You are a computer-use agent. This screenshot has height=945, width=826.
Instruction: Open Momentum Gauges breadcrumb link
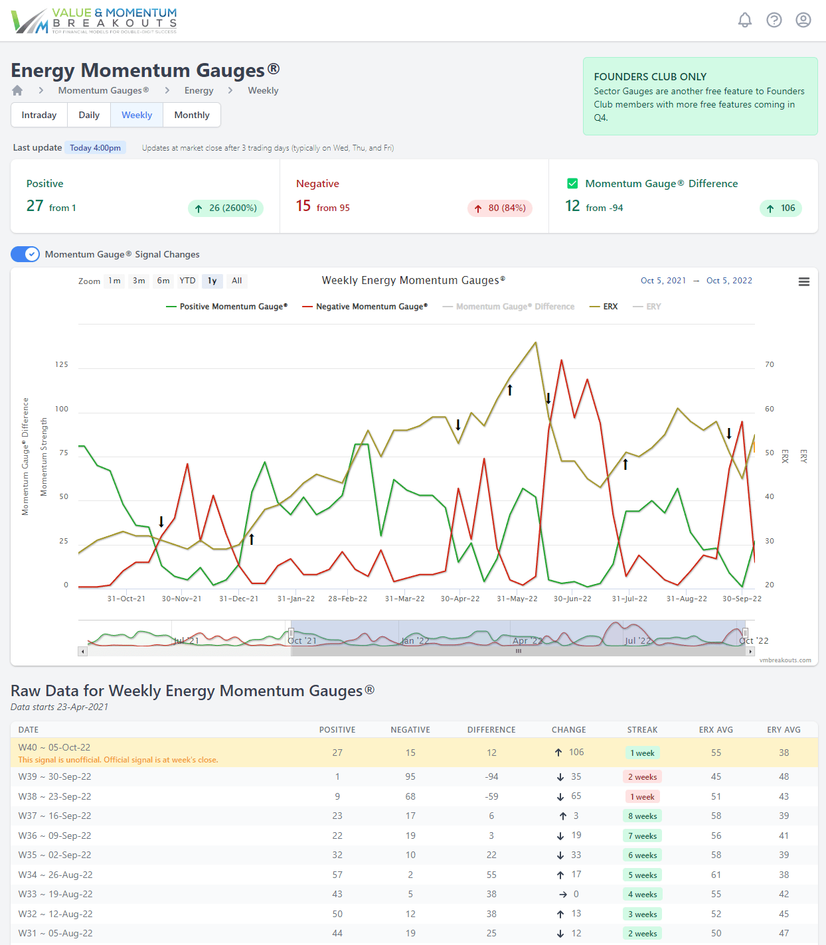point(103,90)
